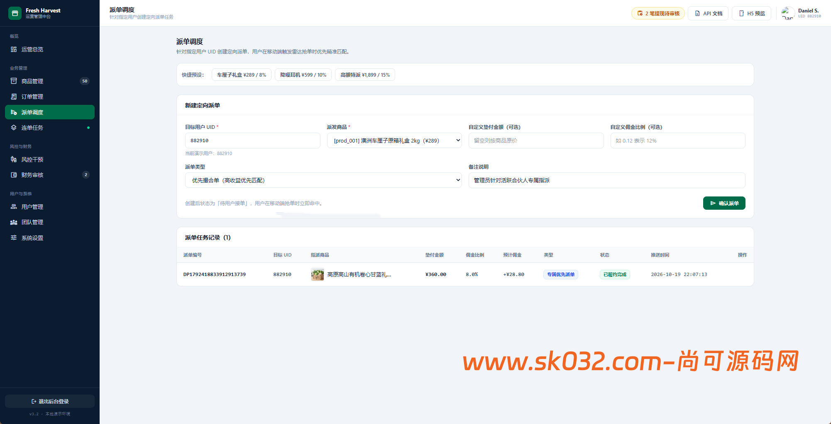The image size is (831, 424).
Task: Open 订单管理 in the sidebar
Action: coord(50,97)
